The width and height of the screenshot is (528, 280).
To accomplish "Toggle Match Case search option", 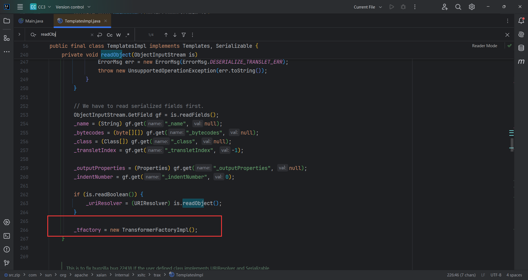I will 109,35.
